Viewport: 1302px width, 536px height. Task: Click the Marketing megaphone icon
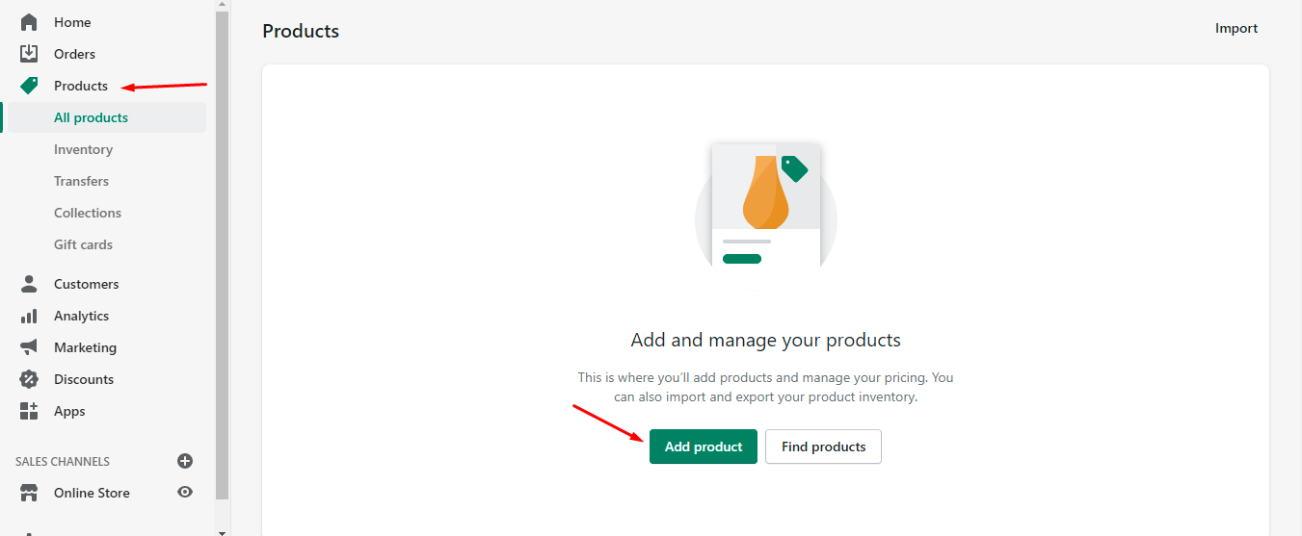coord(29,347)
